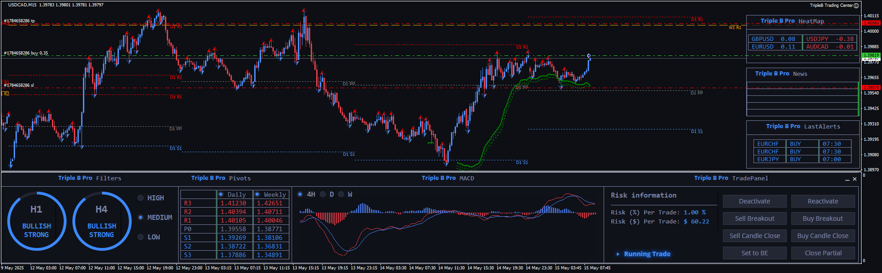The width and height of the screenshot is (882, 273).
Task: Click the Set to BE button
Action: click(754, 253)
